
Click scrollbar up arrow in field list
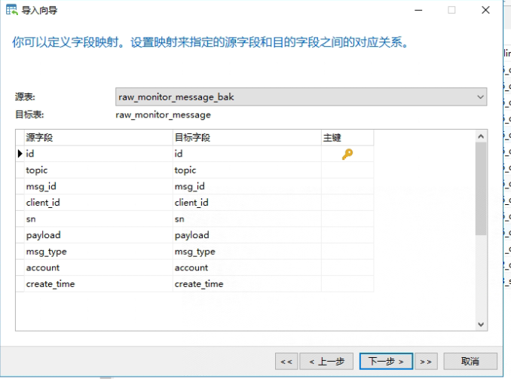pyautogui.click(x=481, y=136)
